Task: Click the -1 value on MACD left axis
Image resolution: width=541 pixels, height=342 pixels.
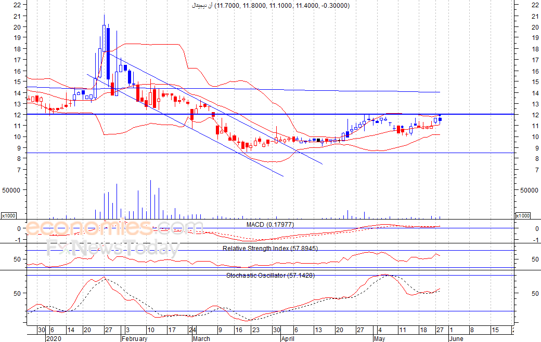Action: tap(18, 240)
